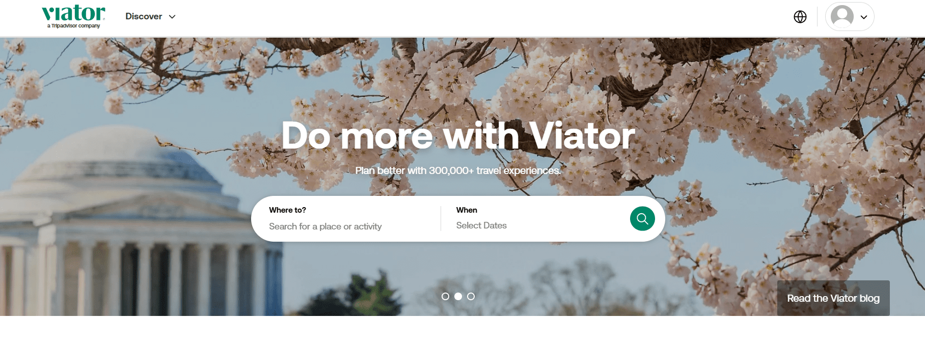Click the Do more with Viator headline
This screenshot has height=347, width=925.
click(x=458, y=136)
